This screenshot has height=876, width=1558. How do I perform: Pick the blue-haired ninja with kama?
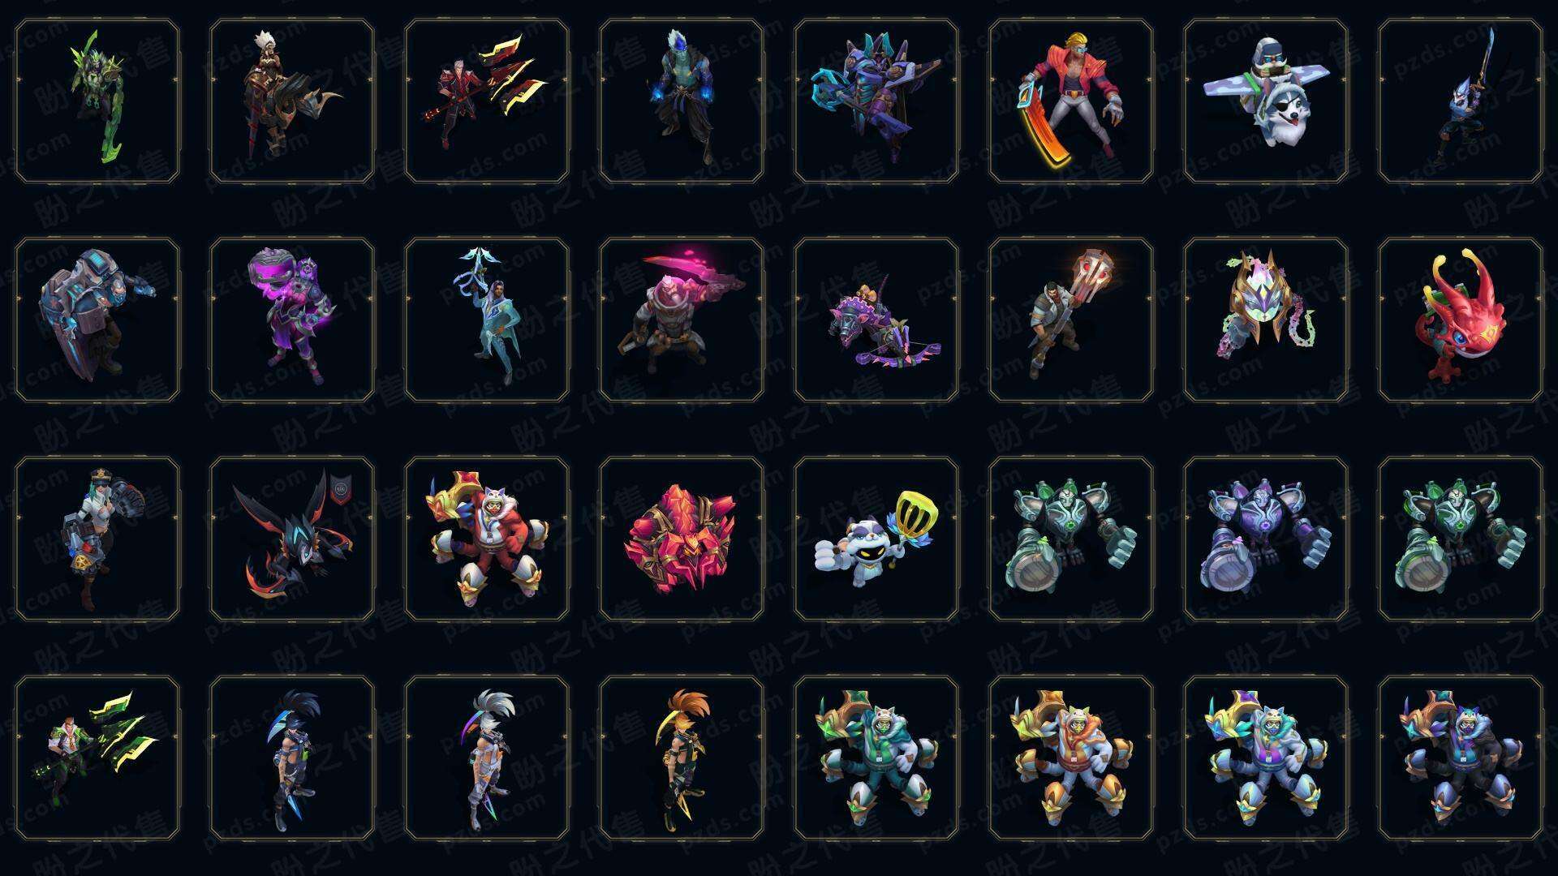pos(292,758)
